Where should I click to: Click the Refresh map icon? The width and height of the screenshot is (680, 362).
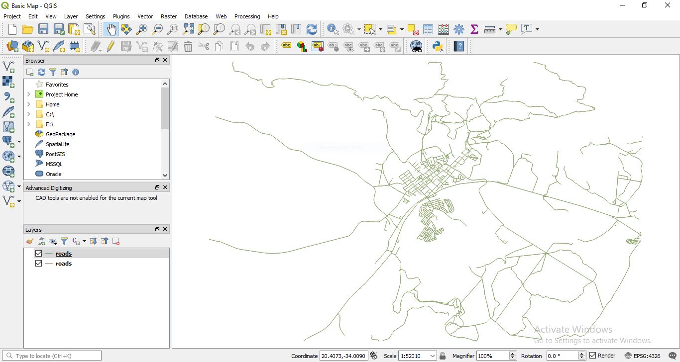point(312,29)
